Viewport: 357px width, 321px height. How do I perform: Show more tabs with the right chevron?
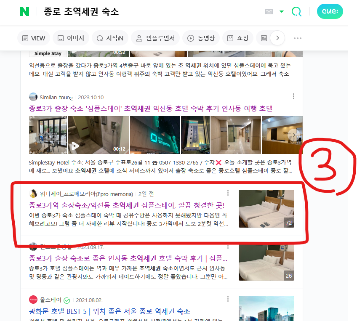coord(277,38)
